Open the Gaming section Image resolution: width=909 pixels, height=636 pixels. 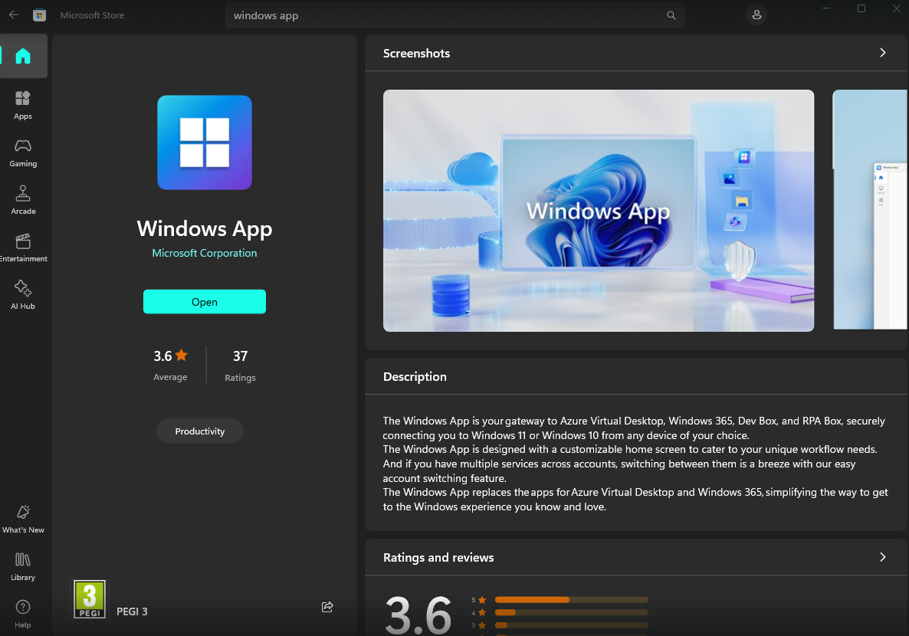click(23, 152)
